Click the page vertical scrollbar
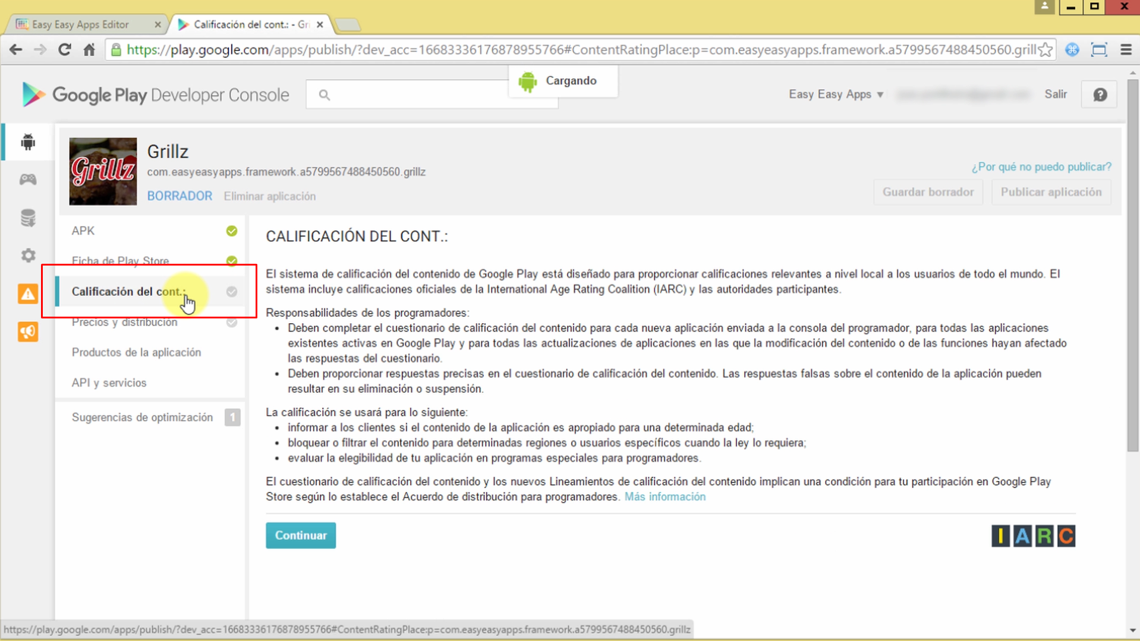This screenshot has height=641, width=1140. coord(1132,264)
